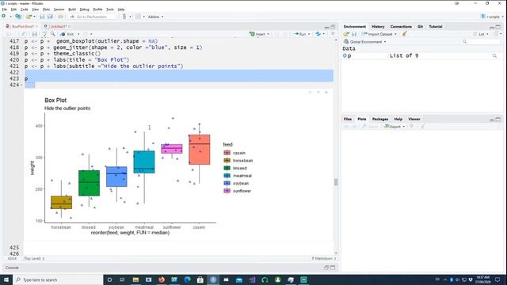Viewport: 507px width, 285px height.
Task: Open the File menu
Action: pos(4,9)
